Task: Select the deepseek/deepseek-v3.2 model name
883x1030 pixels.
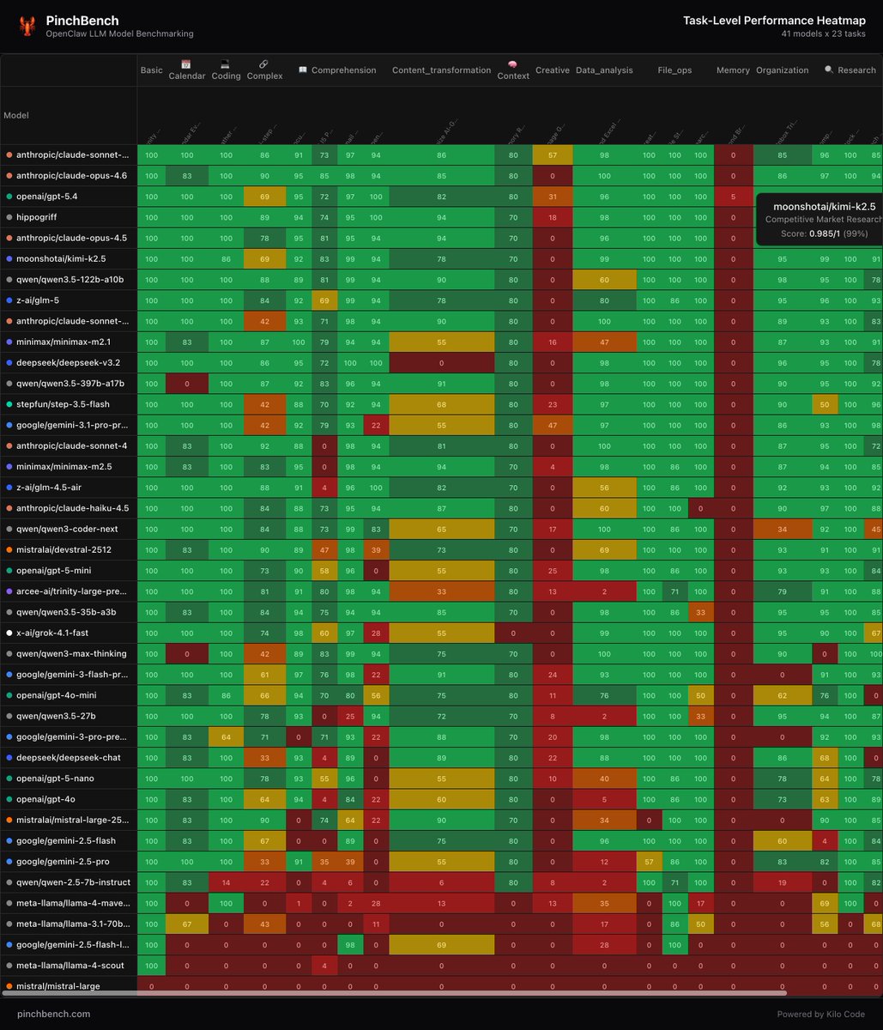Action: point(68,362)
